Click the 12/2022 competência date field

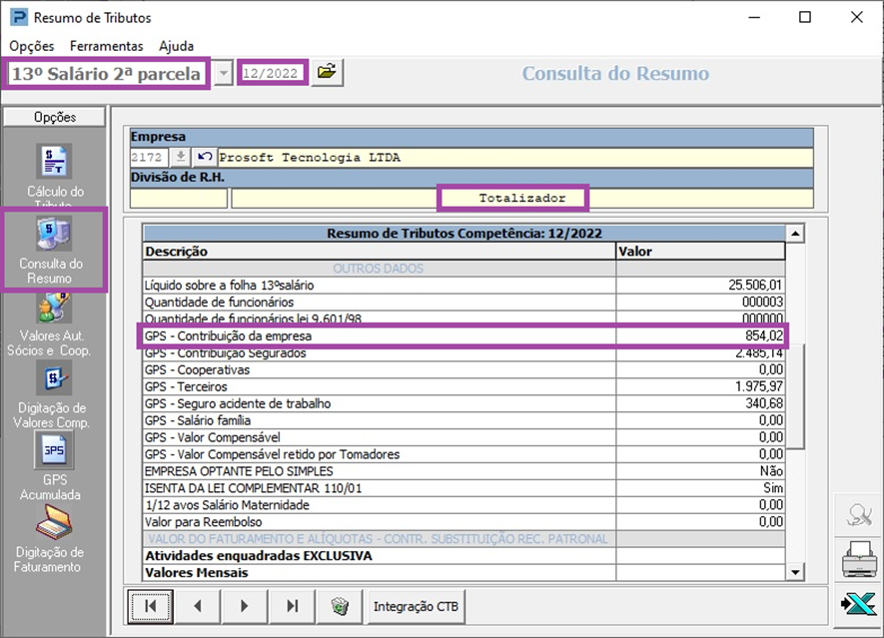(273, 73)
